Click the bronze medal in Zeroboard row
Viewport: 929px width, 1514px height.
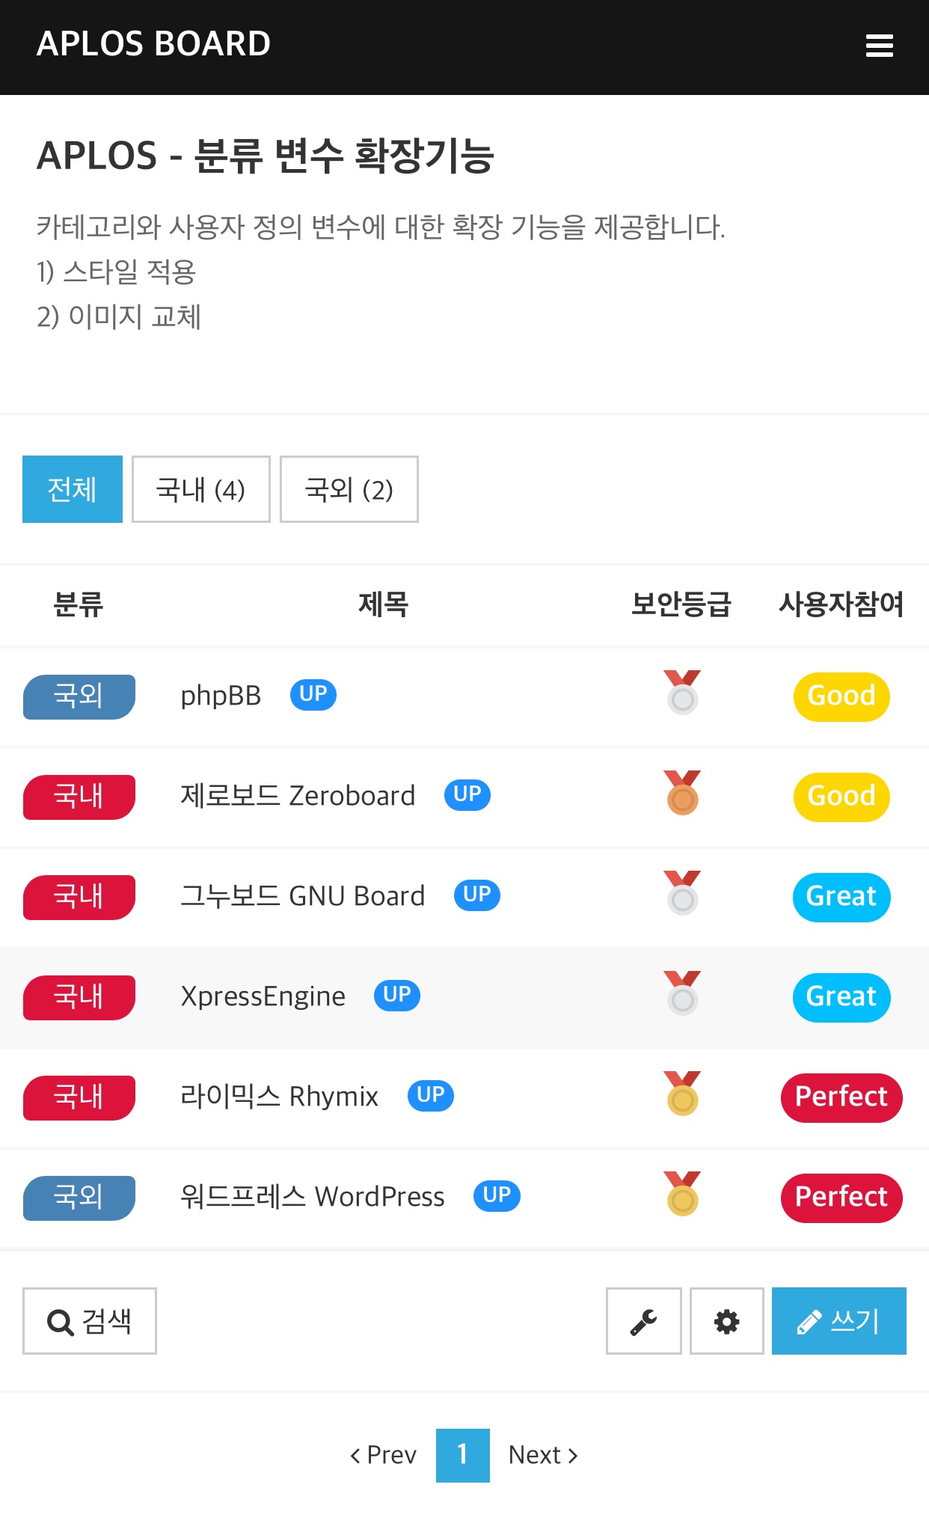[x=682, y=792]
